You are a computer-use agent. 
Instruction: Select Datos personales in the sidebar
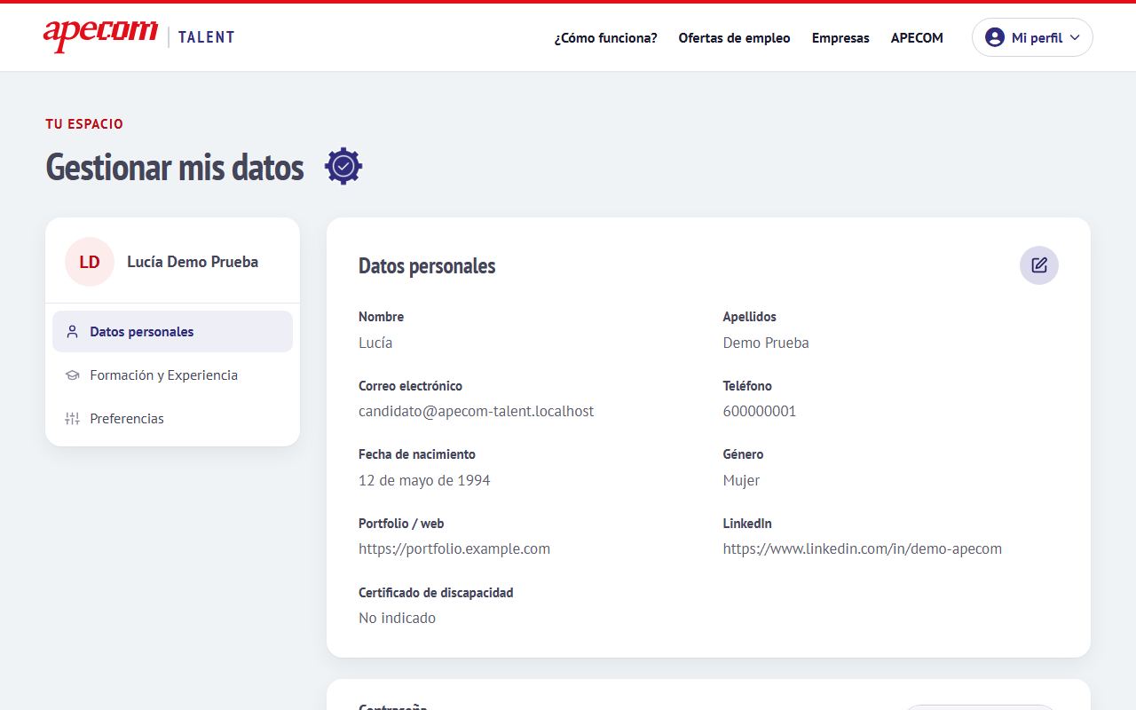point(172,332)
